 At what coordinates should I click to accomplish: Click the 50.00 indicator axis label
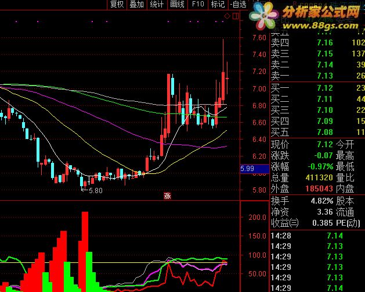click(x=257, y=273)
